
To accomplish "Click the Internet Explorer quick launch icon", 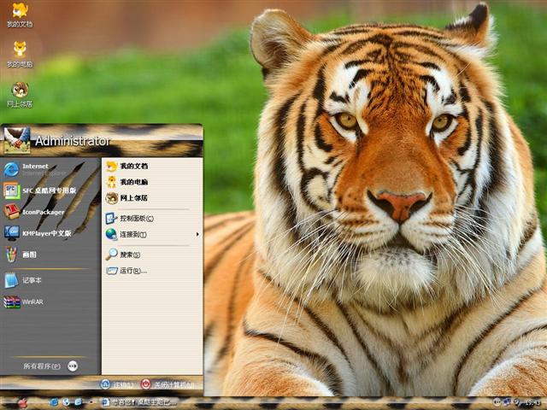I will (54, 402).
